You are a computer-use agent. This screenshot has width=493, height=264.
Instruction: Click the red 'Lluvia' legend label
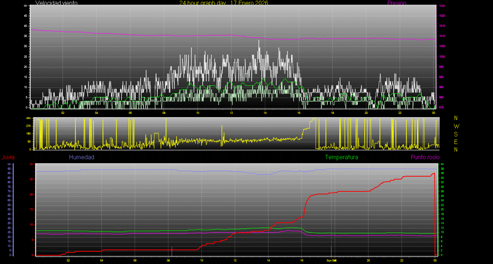8,157
